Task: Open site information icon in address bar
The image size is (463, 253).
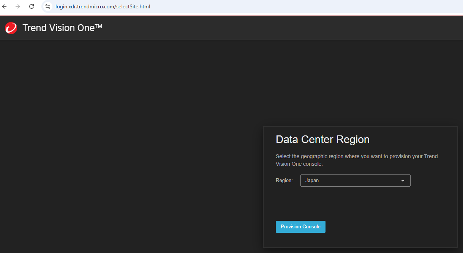Action: tap(48, 6)
